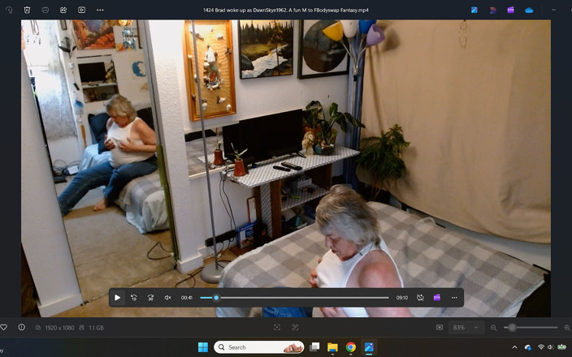The width and height of the screenshot is (572, 357).
Task: Click the taskbar Search box
Action: pos(258,347)
